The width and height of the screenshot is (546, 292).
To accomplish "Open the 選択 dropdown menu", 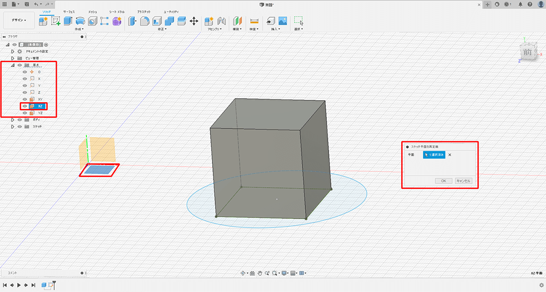I will point(298,29).
